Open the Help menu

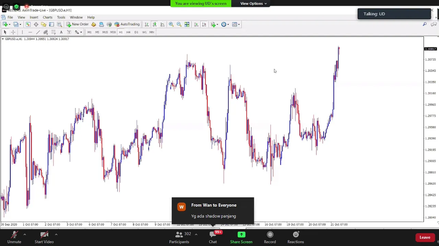click(x=91, y=17)
